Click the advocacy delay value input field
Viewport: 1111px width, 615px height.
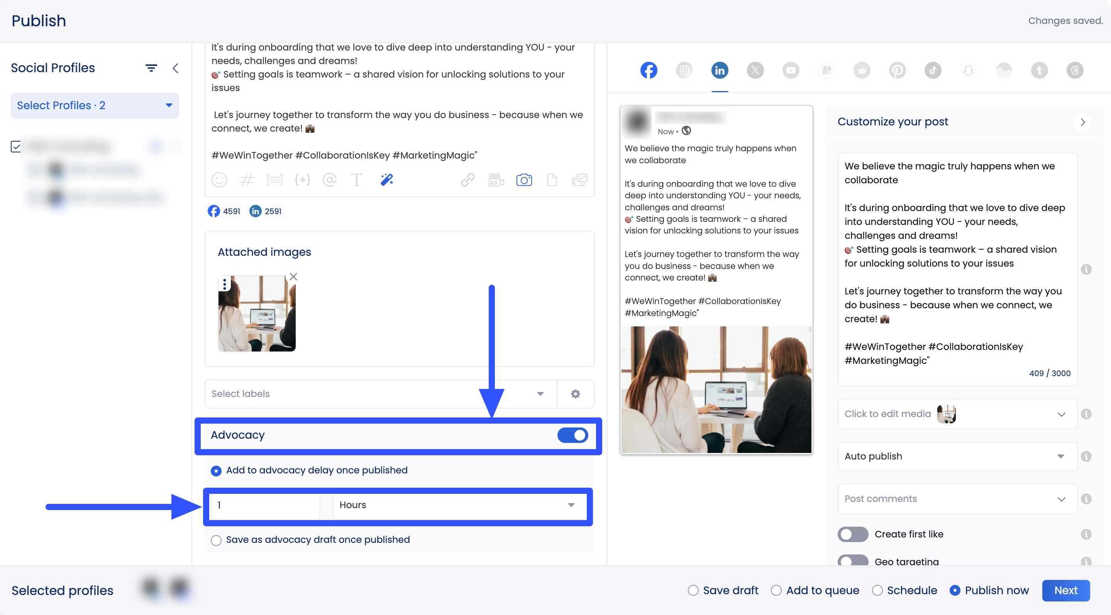264,505
